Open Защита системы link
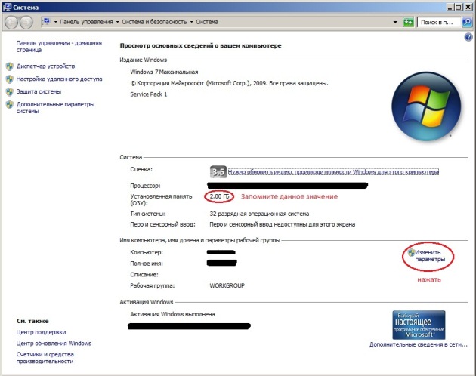This screenshot has width=476, height=376. (x=39, y=91)
